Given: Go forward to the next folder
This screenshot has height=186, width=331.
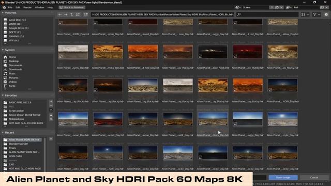Looking at the screenshot, I should 66,14.
